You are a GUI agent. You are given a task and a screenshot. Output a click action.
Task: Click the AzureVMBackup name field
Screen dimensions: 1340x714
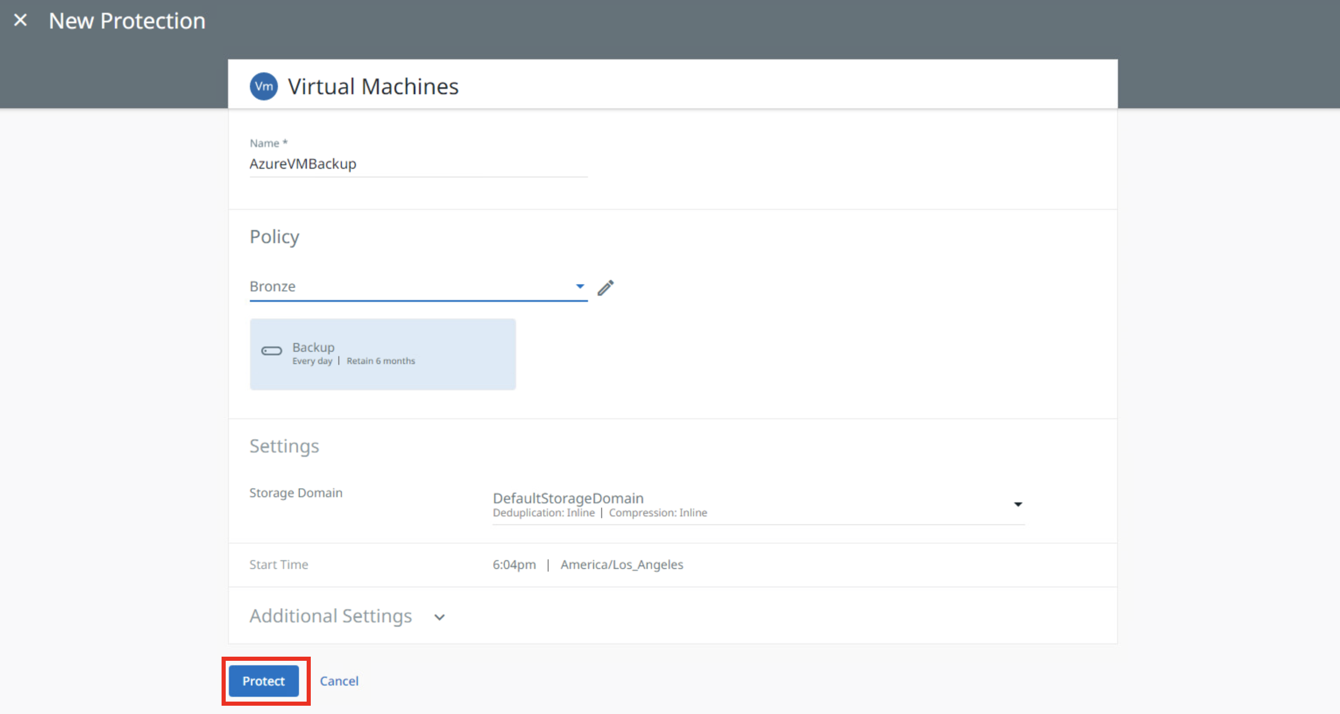(x=418, y=164)
